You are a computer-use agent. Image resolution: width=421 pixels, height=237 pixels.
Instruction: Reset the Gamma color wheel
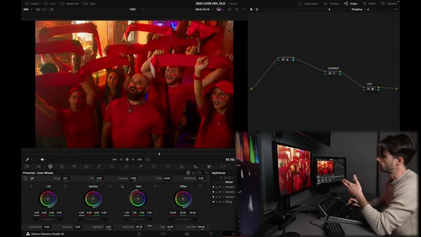[111, 186]
